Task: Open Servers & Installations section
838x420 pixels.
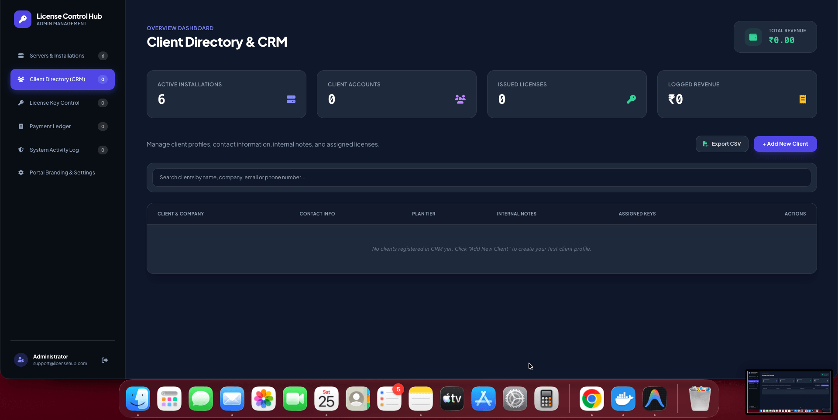Action: click(x=62, y=56)
